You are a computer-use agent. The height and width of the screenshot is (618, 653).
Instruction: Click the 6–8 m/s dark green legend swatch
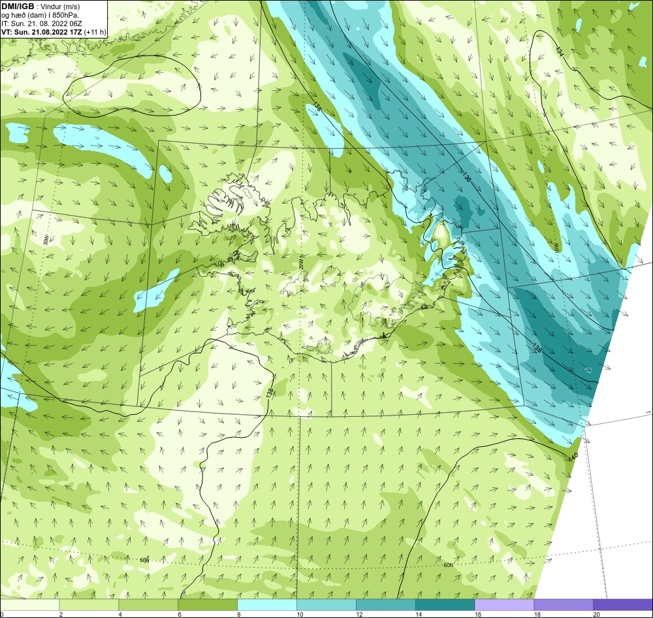[208, 605]
